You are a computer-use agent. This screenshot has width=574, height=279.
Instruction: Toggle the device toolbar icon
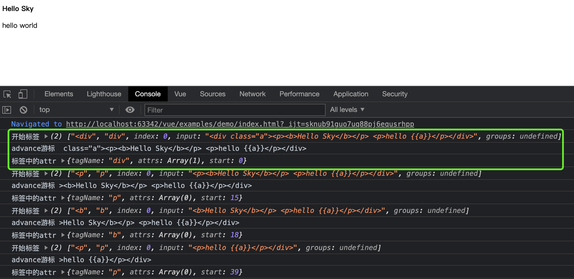click(23, 94)
